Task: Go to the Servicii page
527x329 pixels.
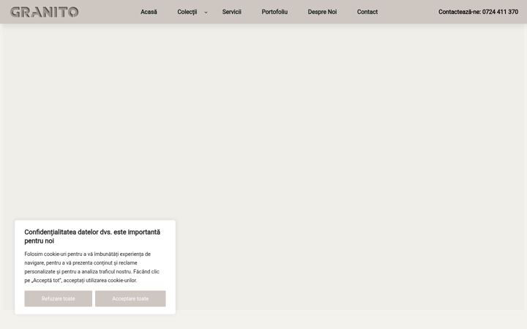Action: pyautogui.click(x=231, y=12)
